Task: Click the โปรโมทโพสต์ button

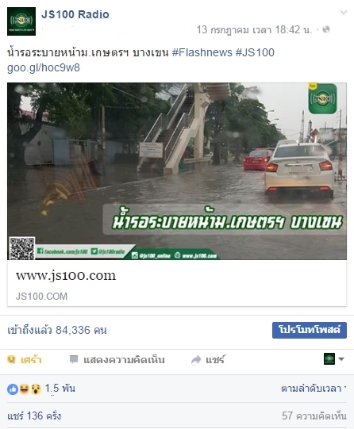Action: click(x=310, y=330)
